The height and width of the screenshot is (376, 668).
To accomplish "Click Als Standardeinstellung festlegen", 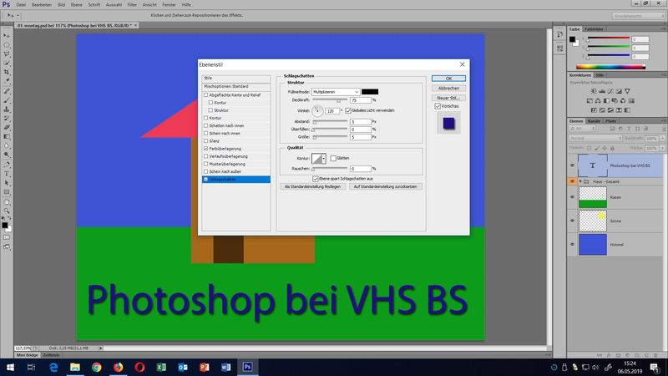I will [312, 186].
